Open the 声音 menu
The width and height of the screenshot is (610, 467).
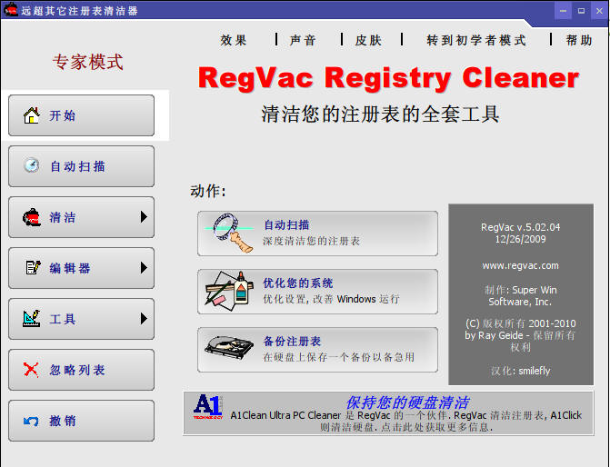(303, 40)
